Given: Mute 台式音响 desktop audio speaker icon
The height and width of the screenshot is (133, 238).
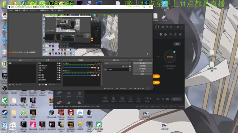Looking at the screenshot, I should 95,68.
